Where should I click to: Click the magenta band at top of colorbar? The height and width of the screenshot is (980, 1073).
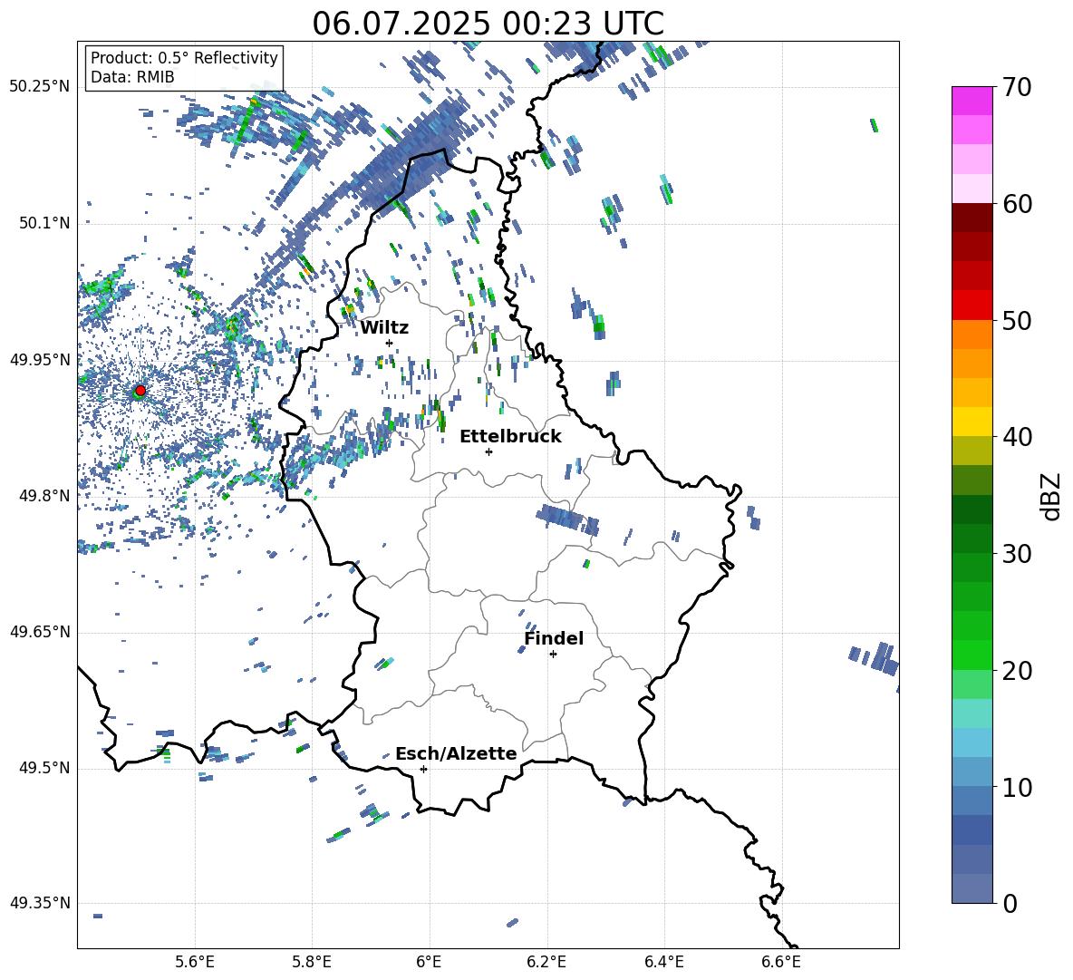971,101
